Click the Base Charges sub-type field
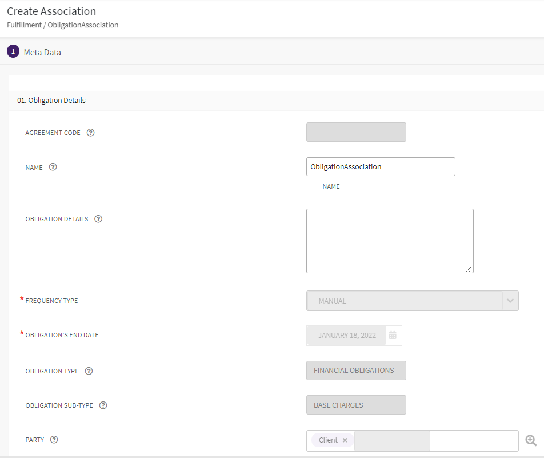This screenshot has width=544, height=458. pos(356,405)
